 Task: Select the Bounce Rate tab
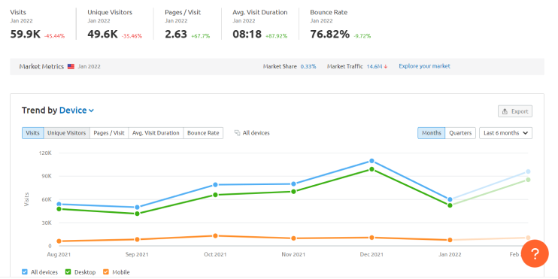click(x=203, y=133)
